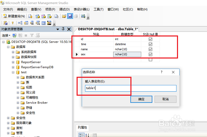Open the 文件(F) menu

pos(8,9)
